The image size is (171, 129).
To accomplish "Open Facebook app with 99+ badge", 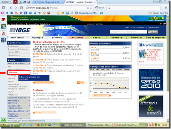I will pos(4,40).
